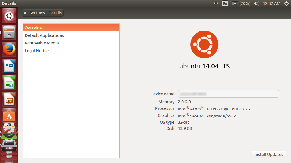This screenshot has width=291, height=163.
Task: Open the sound volume indicator menu
Action: pos(257,3)
